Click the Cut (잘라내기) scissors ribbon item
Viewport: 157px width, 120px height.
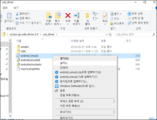click(23, 14)
